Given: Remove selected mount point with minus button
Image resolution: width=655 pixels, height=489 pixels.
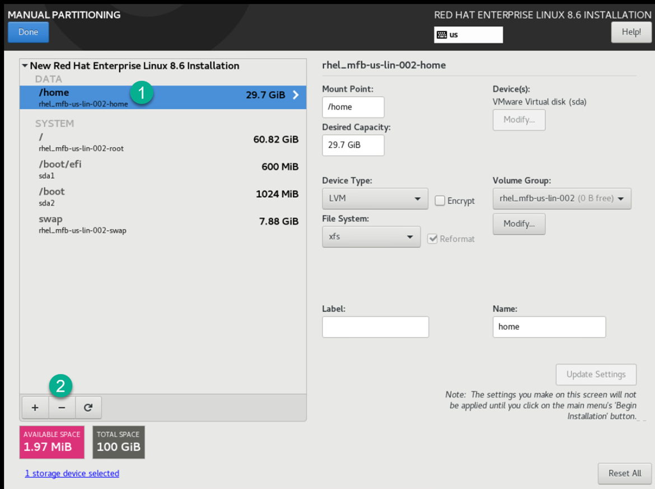Looking at the screenshot, I should coord(62,407).
